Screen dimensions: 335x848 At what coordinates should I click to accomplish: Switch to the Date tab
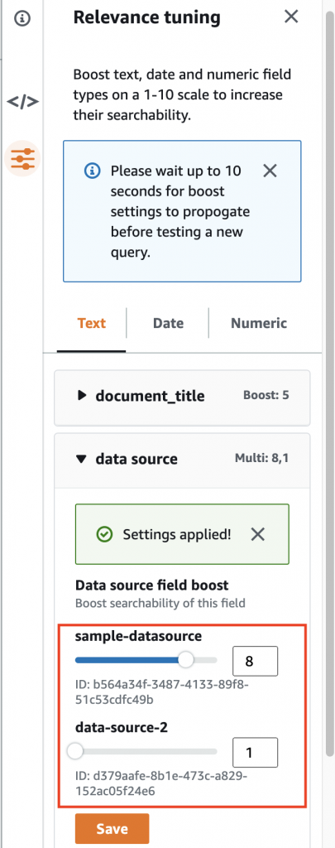click(168, 324)
